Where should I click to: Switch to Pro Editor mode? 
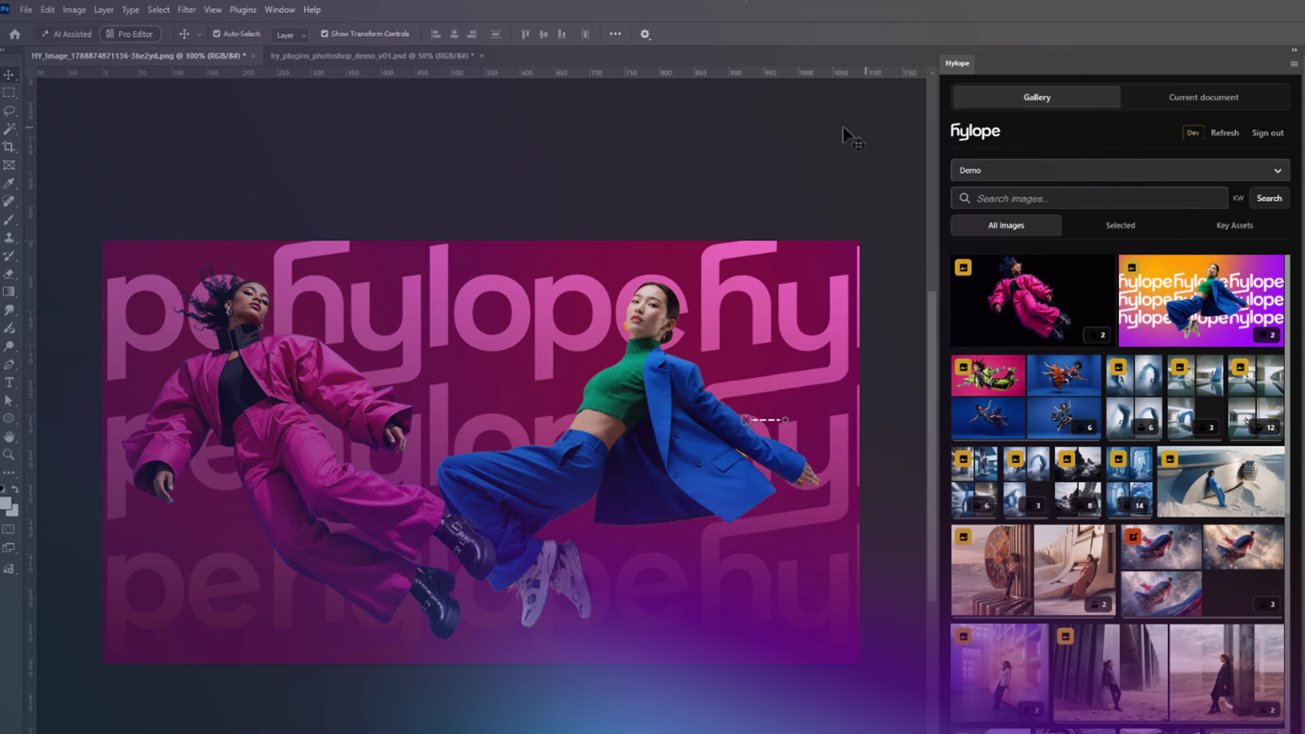[130, 34]
